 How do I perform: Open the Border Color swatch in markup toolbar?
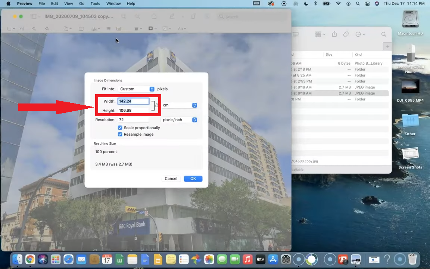152,28
